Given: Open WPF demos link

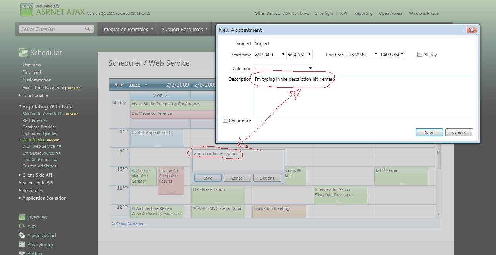Looking at the screenshot, I should tap(344, 13).
